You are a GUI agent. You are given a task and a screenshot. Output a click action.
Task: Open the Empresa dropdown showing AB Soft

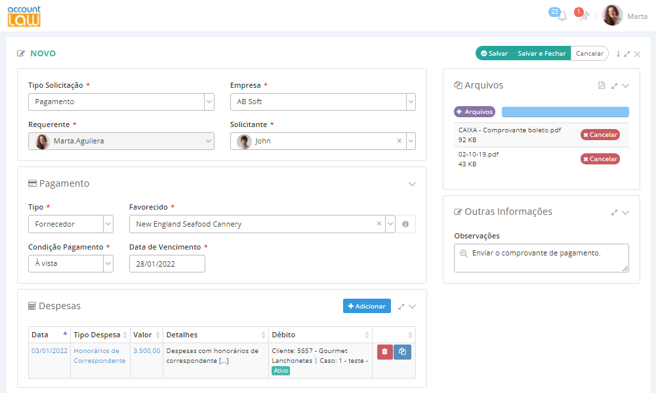coord(411,102)
